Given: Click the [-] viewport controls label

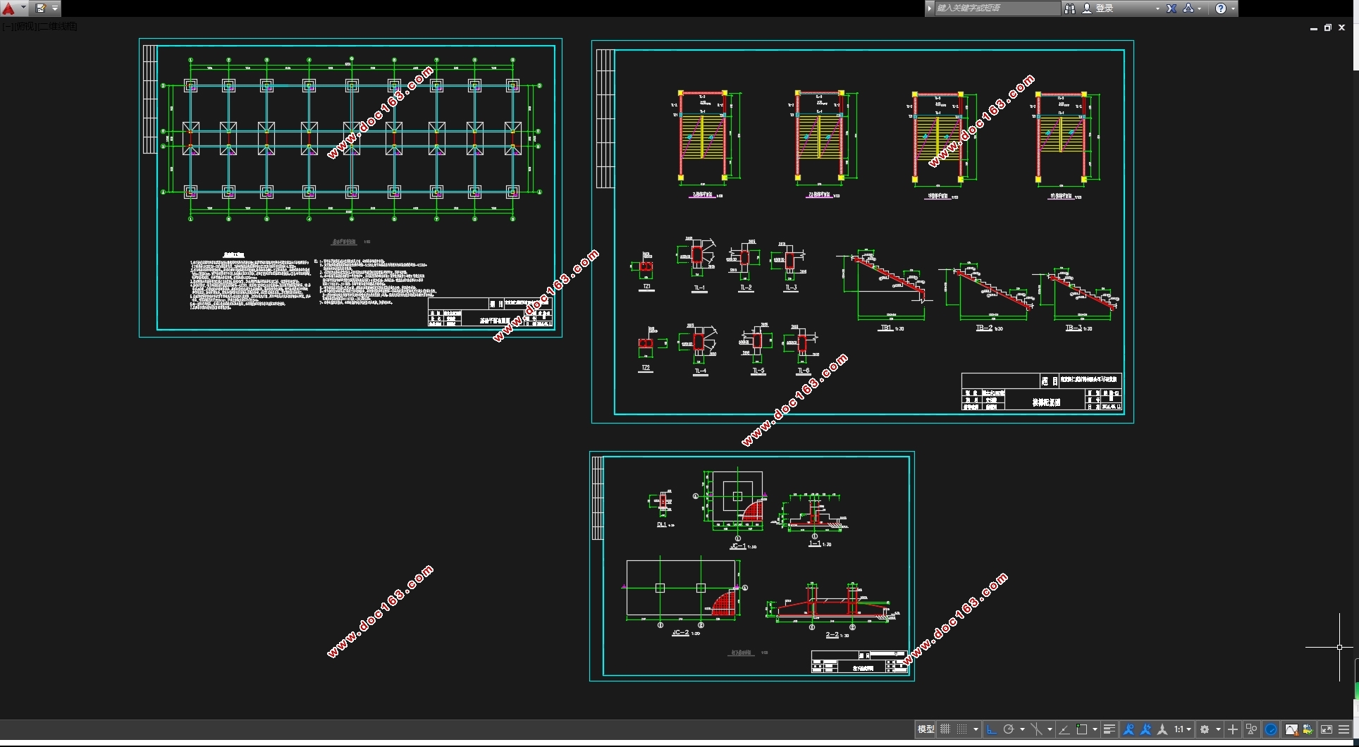Looking at the screenshot, I should coord(7,26).
